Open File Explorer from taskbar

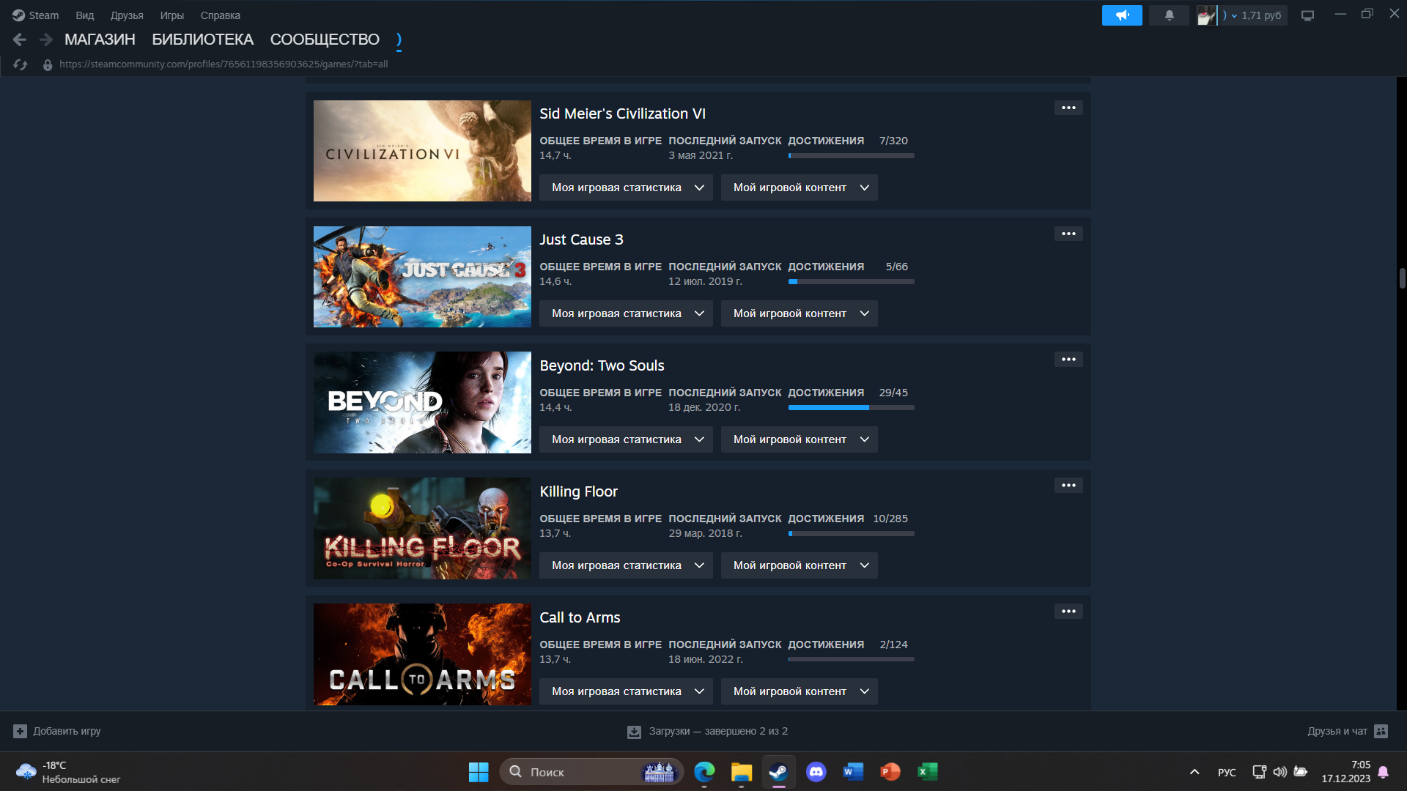coord(742,772)
